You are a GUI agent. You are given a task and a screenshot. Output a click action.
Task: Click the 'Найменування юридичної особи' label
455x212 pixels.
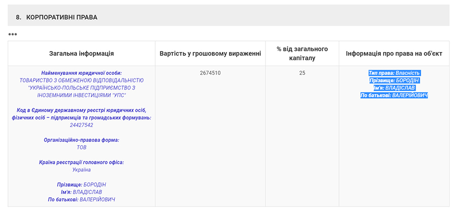click(81, 73)
